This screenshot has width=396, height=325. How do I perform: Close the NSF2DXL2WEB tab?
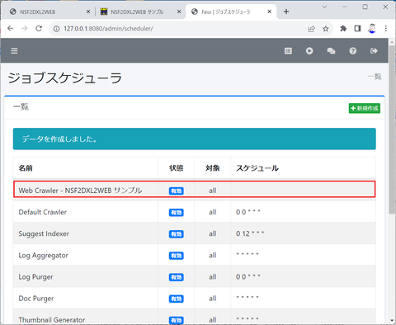[x=88, y=12]
